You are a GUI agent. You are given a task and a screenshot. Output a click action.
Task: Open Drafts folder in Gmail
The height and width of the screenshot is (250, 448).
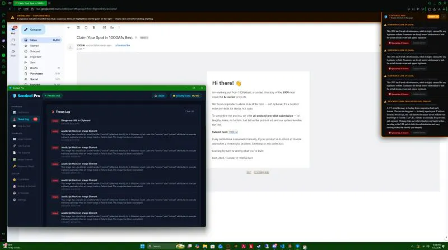pyautogui.click(x=41, y=68)
